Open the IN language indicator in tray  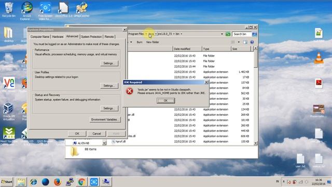click(278, 181)
